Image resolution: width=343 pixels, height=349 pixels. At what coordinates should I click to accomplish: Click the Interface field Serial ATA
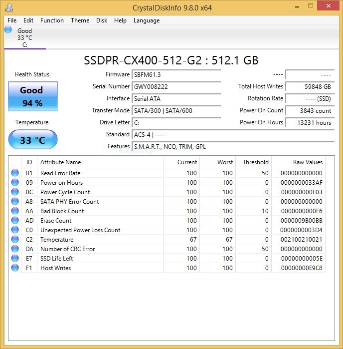[x=176, y=98]
